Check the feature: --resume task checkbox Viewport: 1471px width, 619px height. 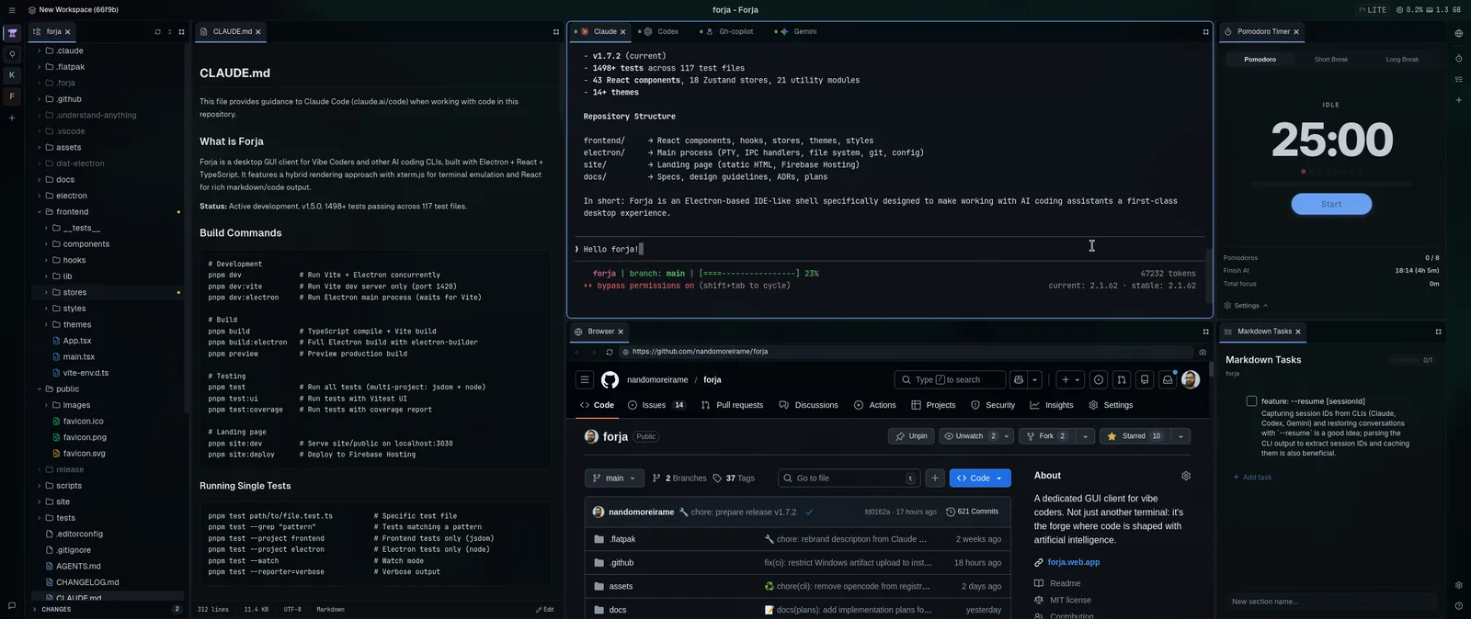[x=1251, y=400]
